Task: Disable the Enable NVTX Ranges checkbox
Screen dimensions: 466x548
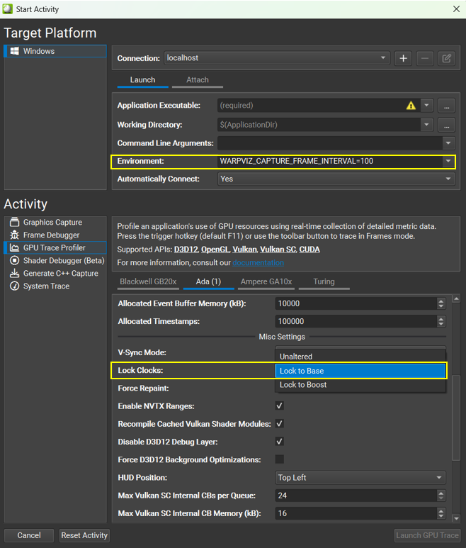Action: coord(280,406)
